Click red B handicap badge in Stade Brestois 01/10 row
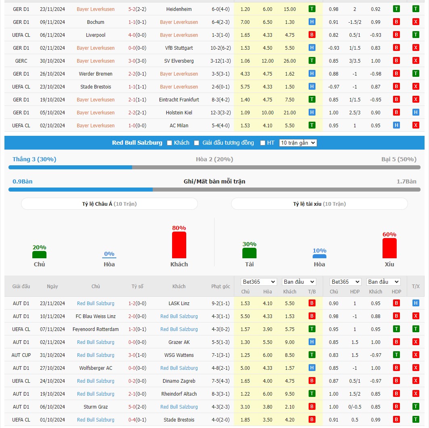 (x=396, y=419)
